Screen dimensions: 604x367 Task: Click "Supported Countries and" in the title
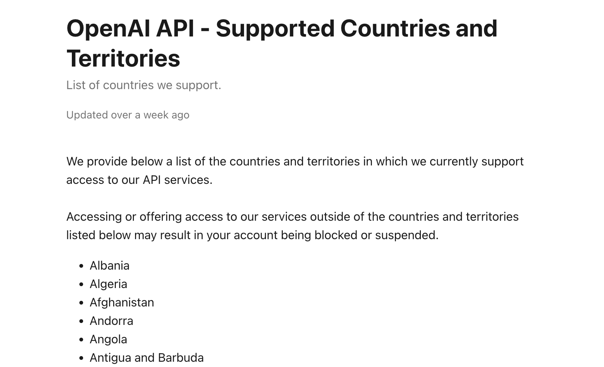tap(357, 29)
